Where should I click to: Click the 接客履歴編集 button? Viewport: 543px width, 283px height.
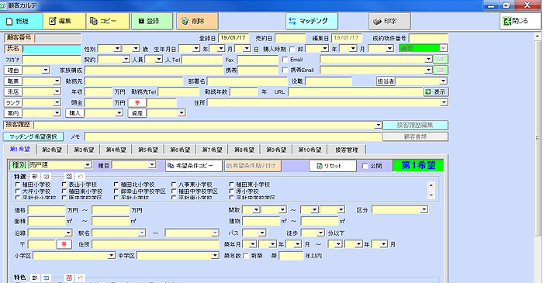(x=415, y=125)
